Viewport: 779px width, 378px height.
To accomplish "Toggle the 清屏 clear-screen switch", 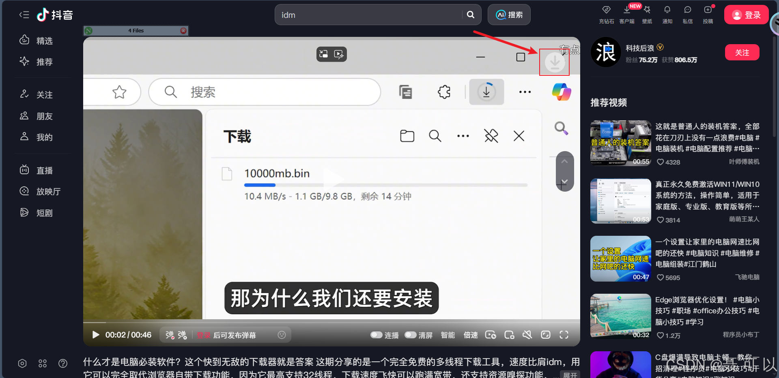I will coord(411,335).
